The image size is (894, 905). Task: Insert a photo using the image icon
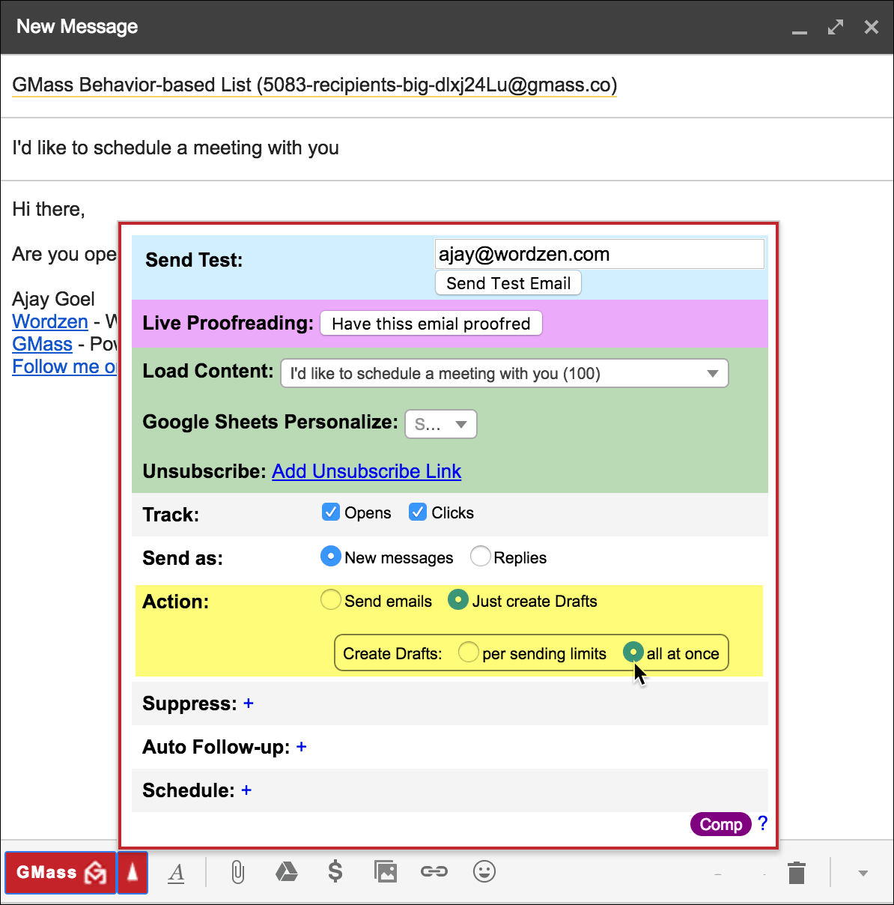[x=385, y=872]
